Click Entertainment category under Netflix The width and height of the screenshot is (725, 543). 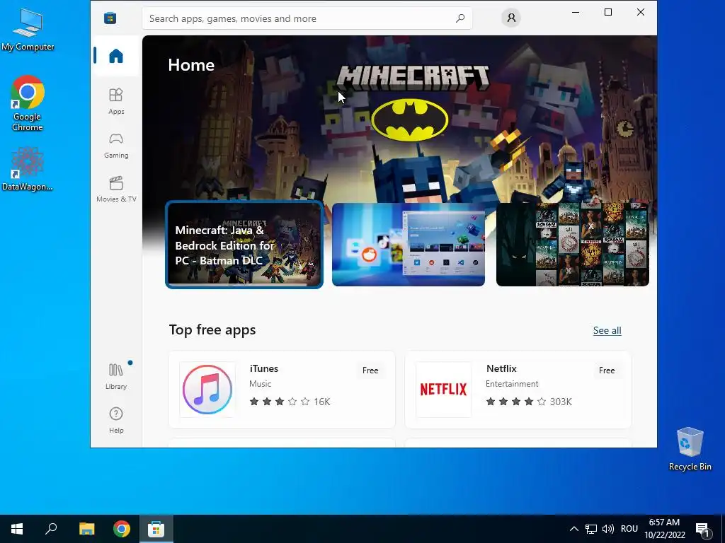512,384
